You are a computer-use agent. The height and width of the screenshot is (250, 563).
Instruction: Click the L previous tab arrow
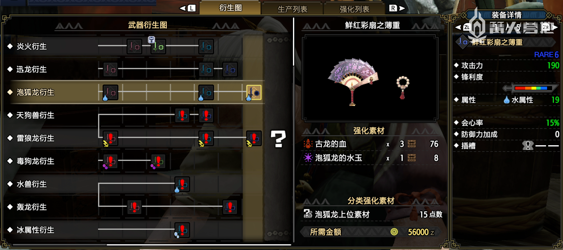(187, 8)
